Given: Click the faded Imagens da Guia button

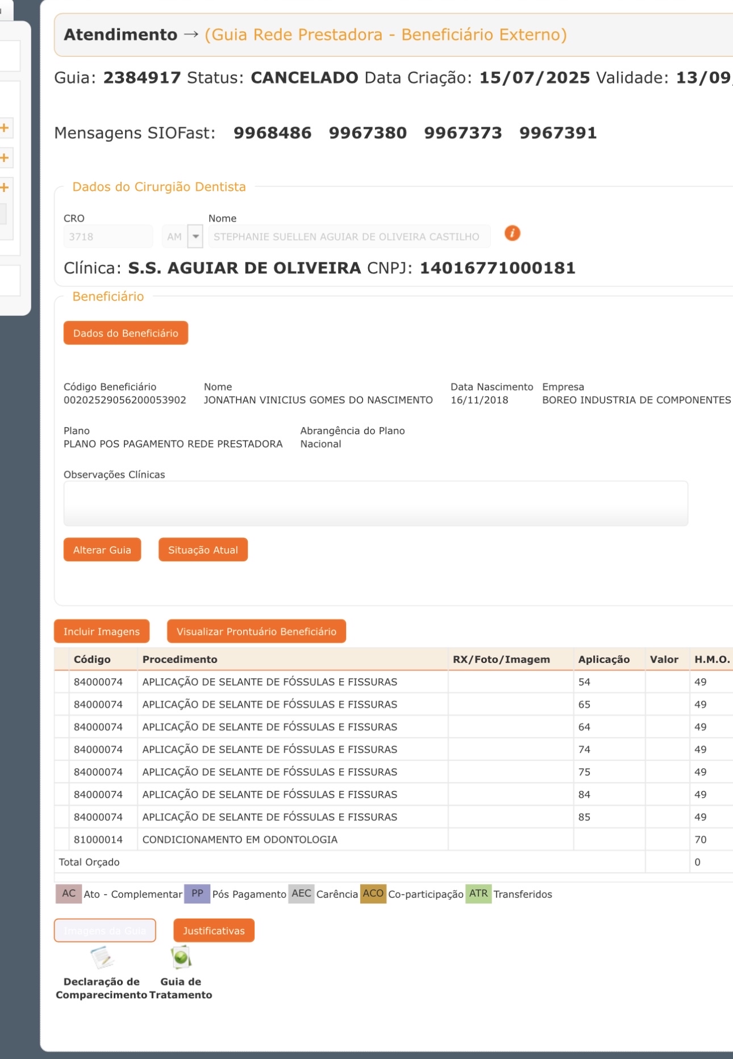Looking at the screenshot, I should (105, 931).
